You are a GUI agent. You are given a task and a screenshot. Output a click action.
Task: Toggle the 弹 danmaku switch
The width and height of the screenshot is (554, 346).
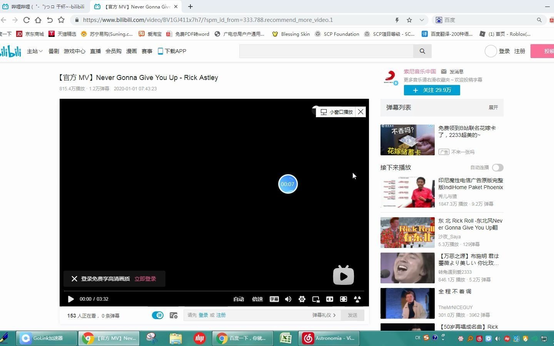pos(158,315)
